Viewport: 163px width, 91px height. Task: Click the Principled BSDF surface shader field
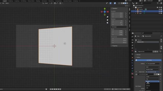pyautogui.click(x=152, y=64)
